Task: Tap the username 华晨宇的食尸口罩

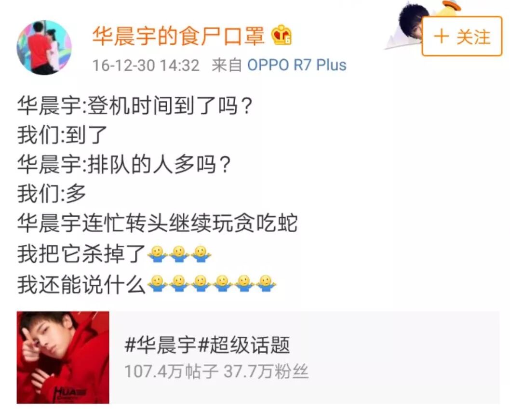Action: [178, 36]
